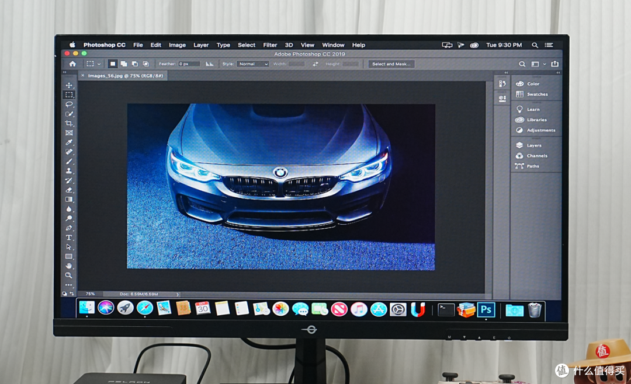
Task: Select the History Brush tool
Action: [69, 180]
